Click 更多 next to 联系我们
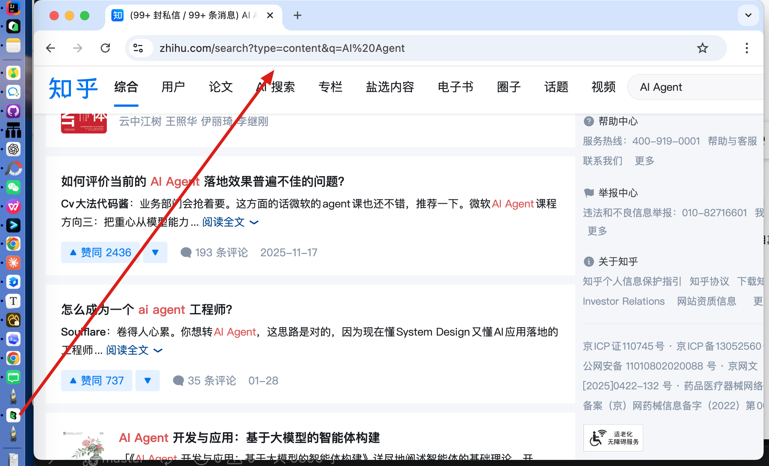Viewport: 769px width, 466px height. coord(645,161)
